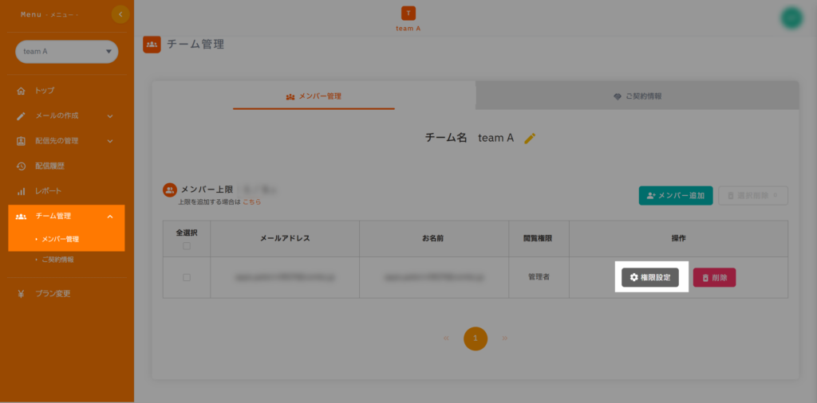Click the 権限設定 button

[x=650, y=277]
